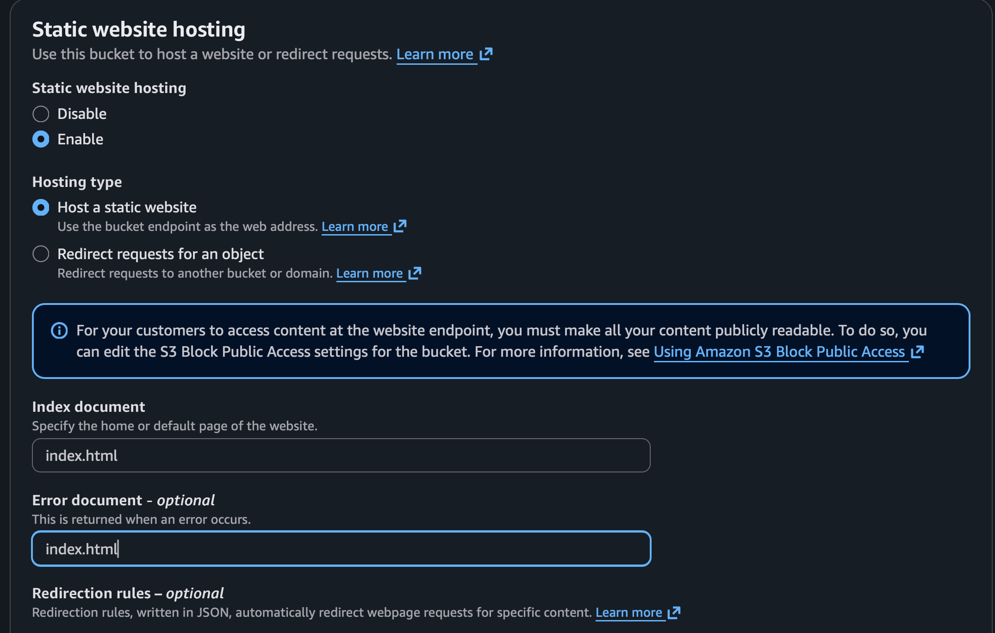Click external link icon beside top Learn more
The height and width of the screenshot is (633, 995).
(x=486, y=54)
